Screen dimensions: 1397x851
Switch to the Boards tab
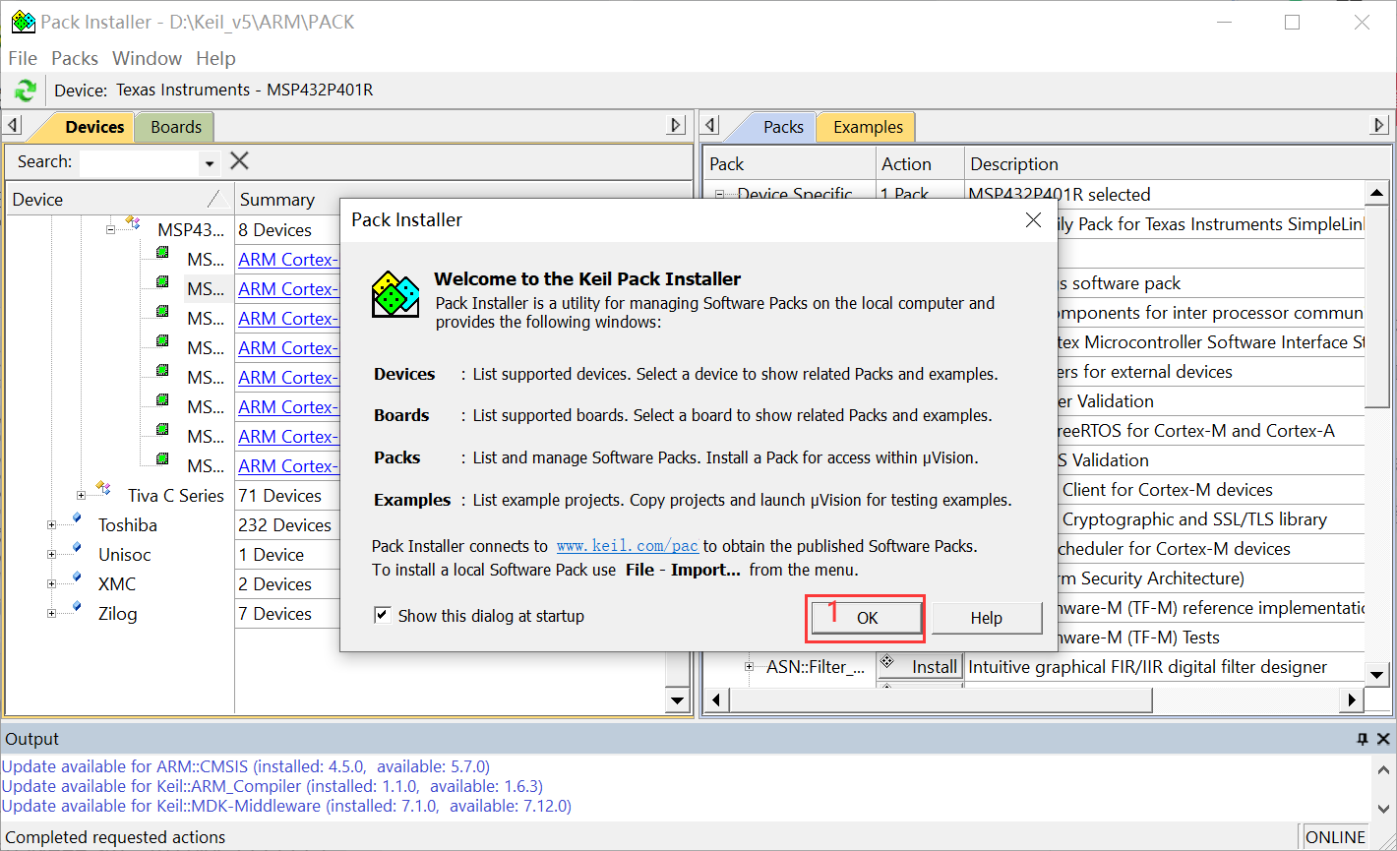176,127
